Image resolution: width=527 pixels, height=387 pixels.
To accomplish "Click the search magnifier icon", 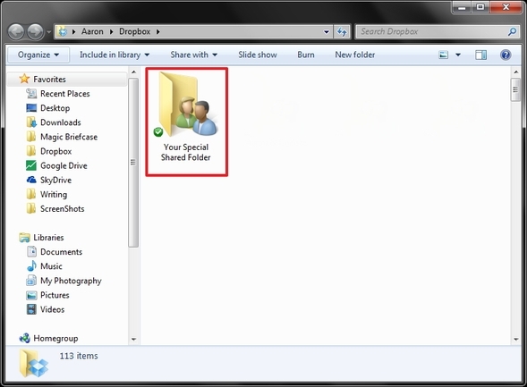I will pyautogui.click(x=512, y=31).
